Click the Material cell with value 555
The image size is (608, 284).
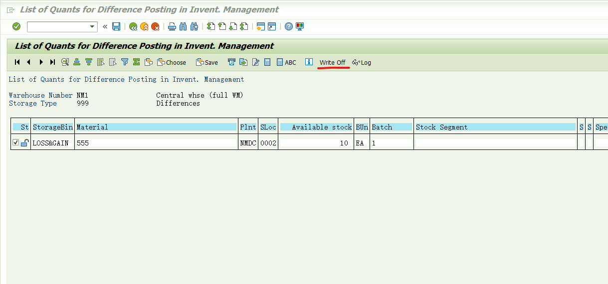pos(156,142)
